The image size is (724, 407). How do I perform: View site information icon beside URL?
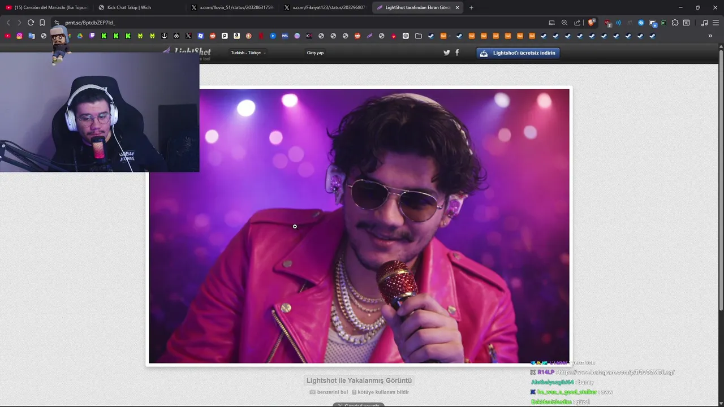coord(57,23)
